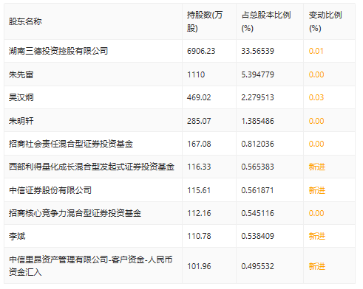Click share ratio 33.56539
This screenshot has width=363, height=289.
point(257,51)
